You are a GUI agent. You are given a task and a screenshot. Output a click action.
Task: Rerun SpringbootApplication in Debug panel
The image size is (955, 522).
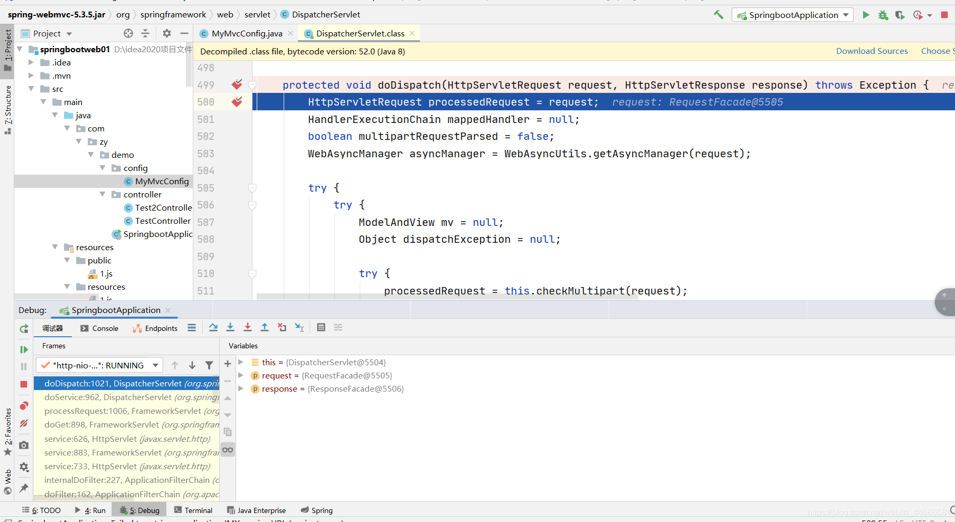pos(24,329)
